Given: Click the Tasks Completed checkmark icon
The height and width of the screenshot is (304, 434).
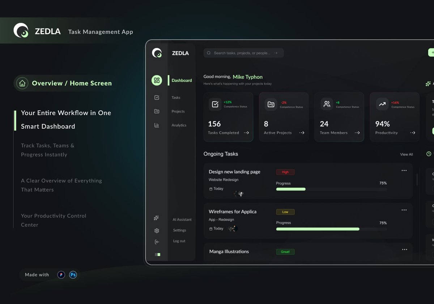Looking at the screenshot, I should pos(215,104).
